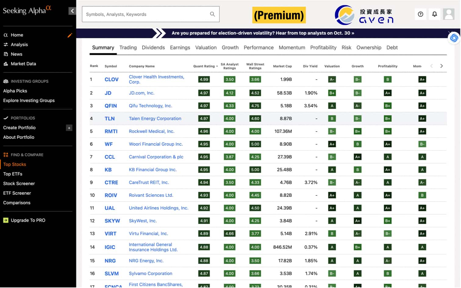The height and width of the screenshot is (288, 461).
Task: Open the UAL ticker symbol
Action: click(110, 208)
